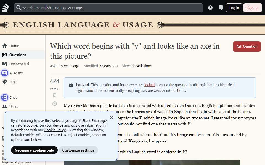This screenshot has width=265, height=165.
Task: Click the Questions sidebar icon
Action: point(5,55)
